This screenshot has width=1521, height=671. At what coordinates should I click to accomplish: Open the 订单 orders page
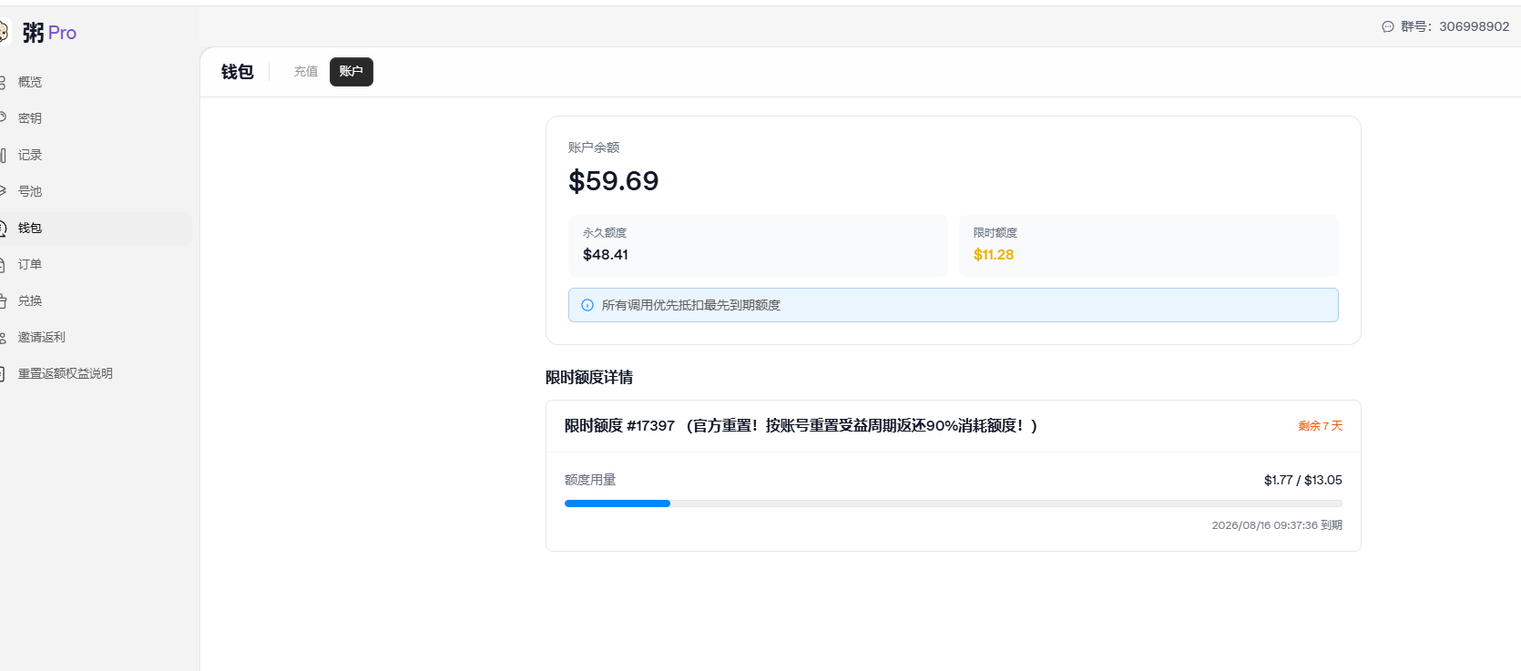coord(30,264)
